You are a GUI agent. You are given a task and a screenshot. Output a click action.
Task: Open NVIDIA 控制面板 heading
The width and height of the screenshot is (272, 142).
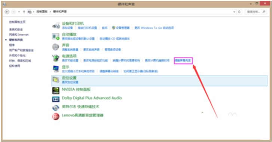76,90
